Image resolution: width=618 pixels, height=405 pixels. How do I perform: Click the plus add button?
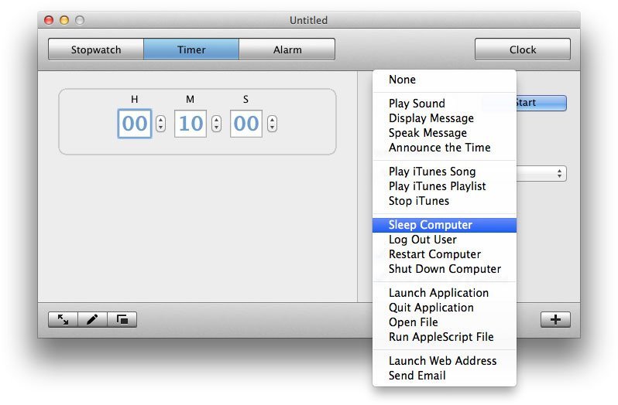coord(555,320)
